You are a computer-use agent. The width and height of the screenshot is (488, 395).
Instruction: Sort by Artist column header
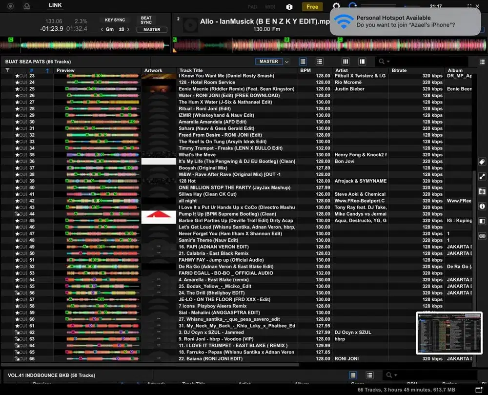342,71
